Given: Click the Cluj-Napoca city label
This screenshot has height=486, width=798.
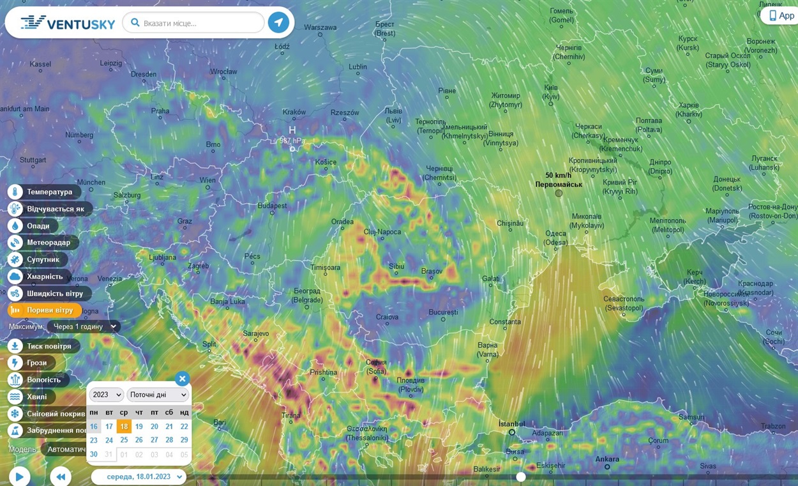Looking at the screenshot, I should click(x=382, y=232).
